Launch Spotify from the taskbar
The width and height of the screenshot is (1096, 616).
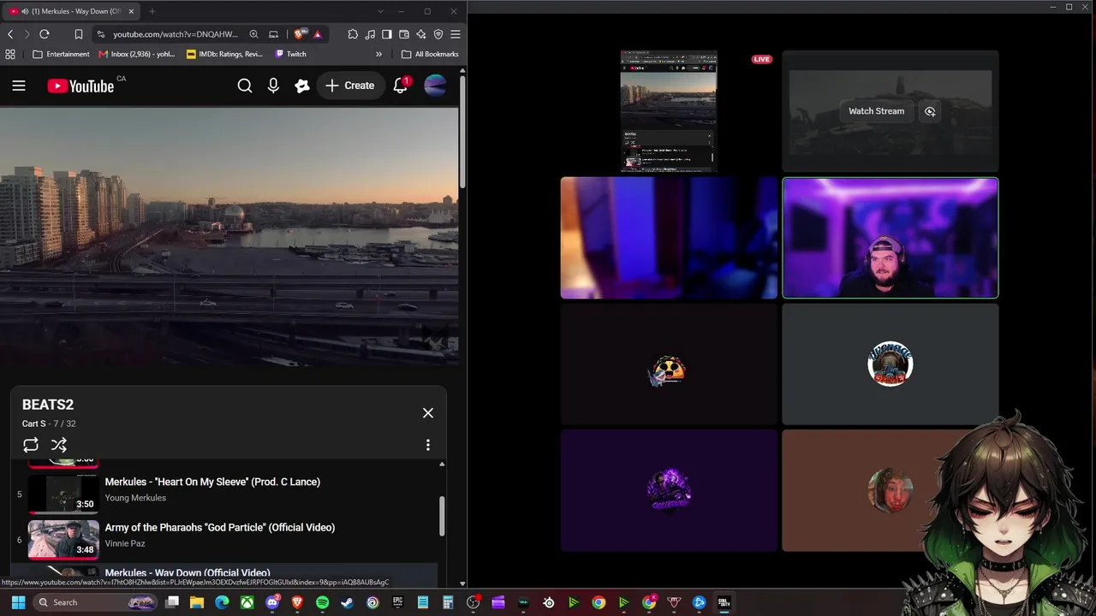322,602
